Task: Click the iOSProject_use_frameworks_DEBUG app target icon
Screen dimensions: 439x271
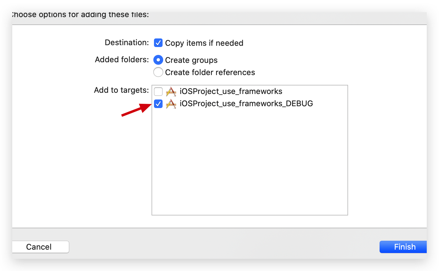Action: click(x=171, y=104)
